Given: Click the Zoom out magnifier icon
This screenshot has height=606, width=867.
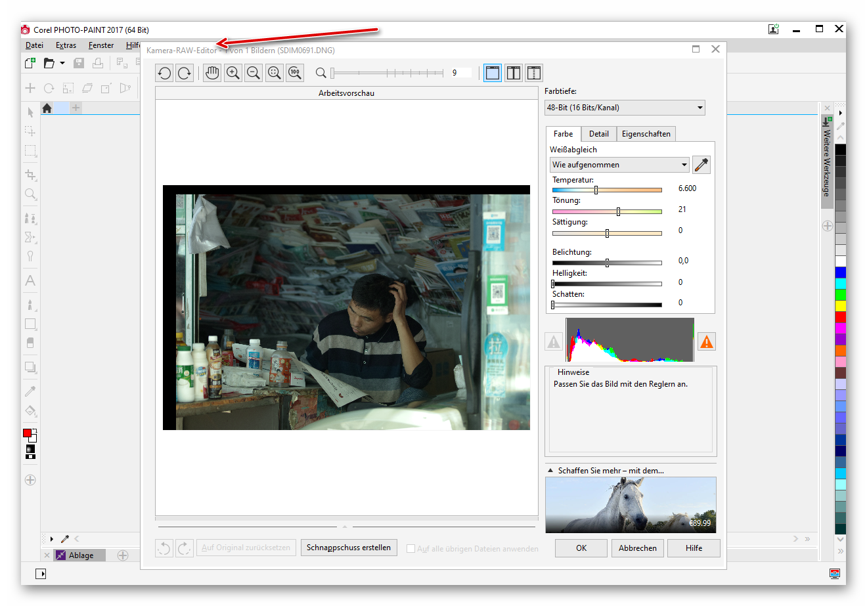Looking at the screenshot, I should click(254, 73).
